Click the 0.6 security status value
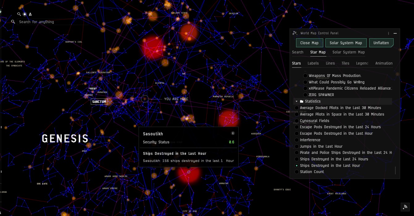414x216 pixels. click(x=232, y=142)
